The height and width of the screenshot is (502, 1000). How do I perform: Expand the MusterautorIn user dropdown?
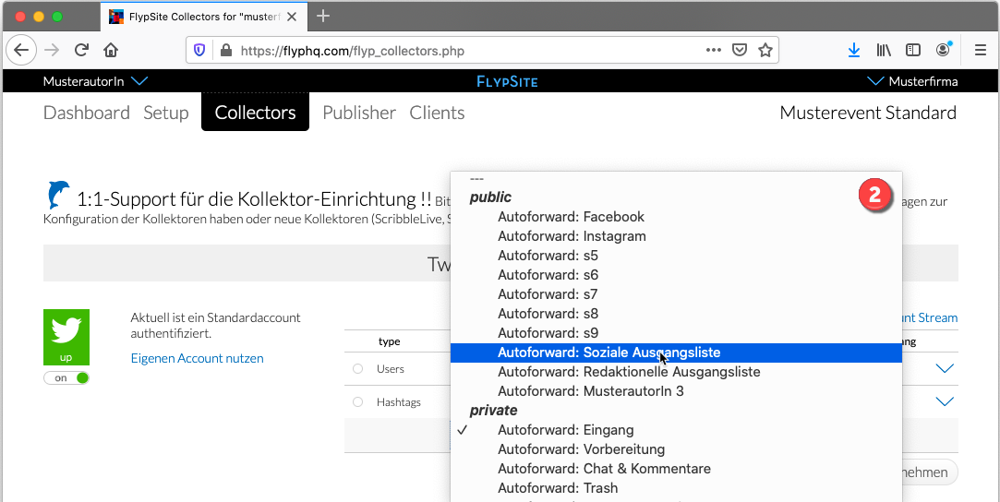tap(139, 81)
